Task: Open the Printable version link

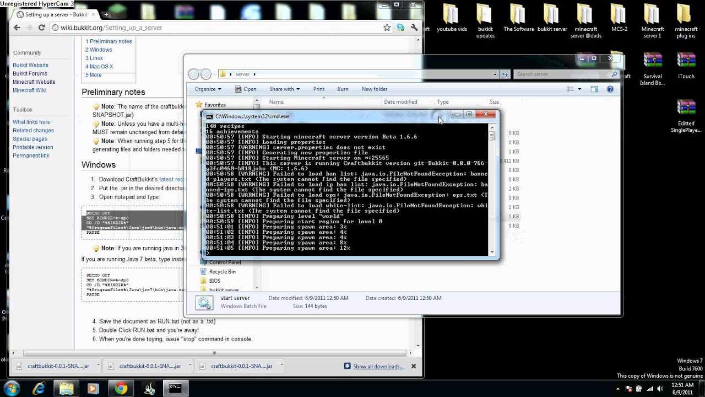Action: pos(33,147)
